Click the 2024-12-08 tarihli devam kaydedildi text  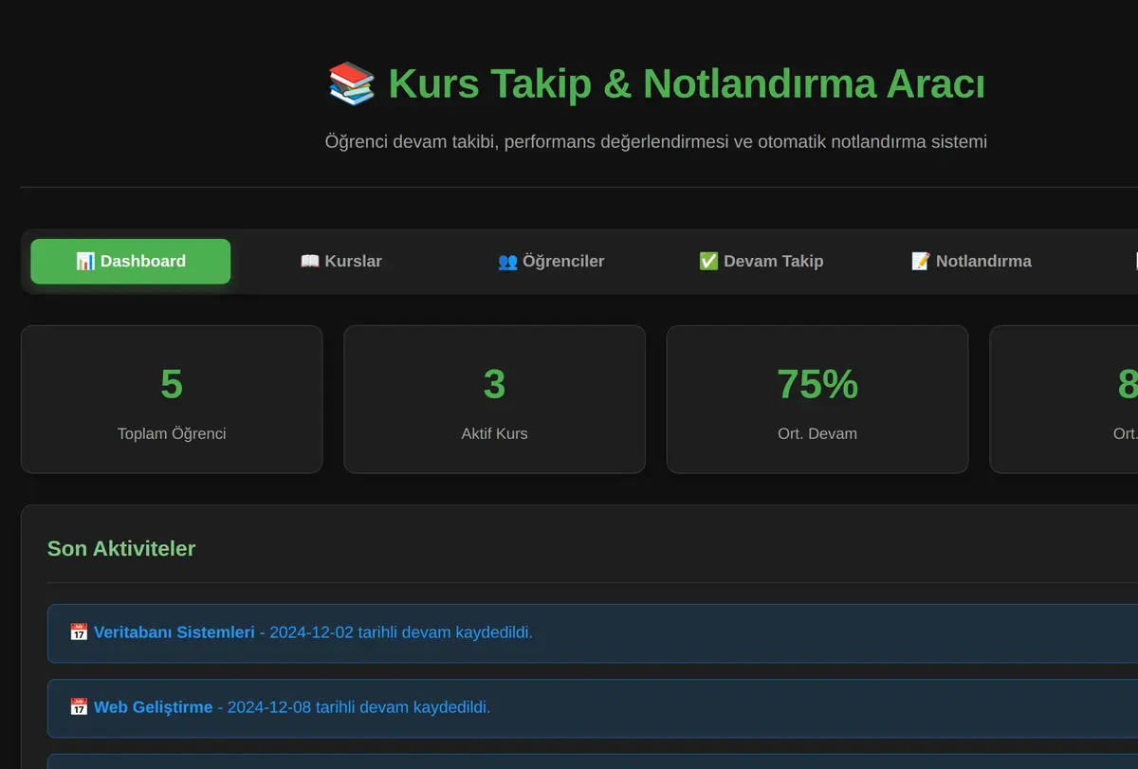(x=358, y=707)
